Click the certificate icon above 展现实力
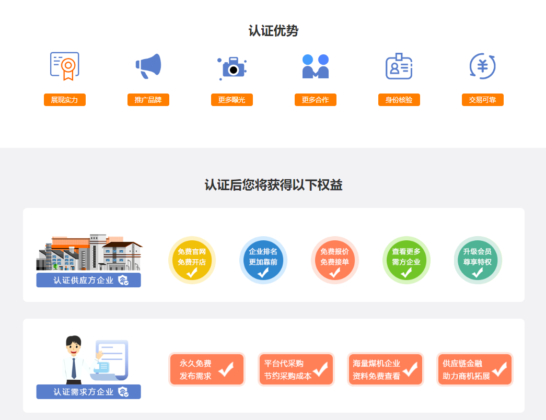Image resolution: width=546 pixels, height=420 pixels. tap(64, 65)
